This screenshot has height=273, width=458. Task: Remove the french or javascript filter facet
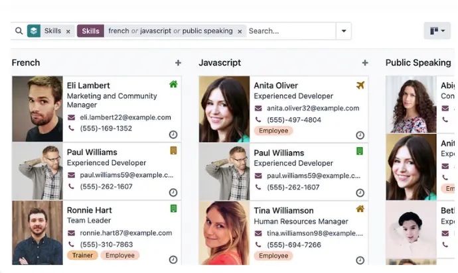coord(240,31)
